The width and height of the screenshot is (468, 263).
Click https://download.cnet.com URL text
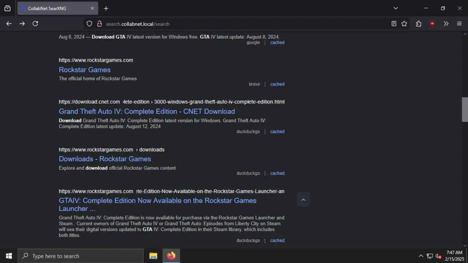click(x=89, y=102)
